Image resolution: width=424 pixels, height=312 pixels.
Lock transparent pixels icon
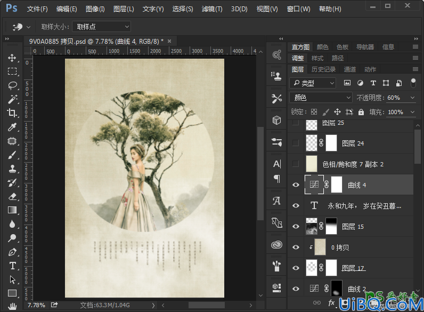(314, 112)
